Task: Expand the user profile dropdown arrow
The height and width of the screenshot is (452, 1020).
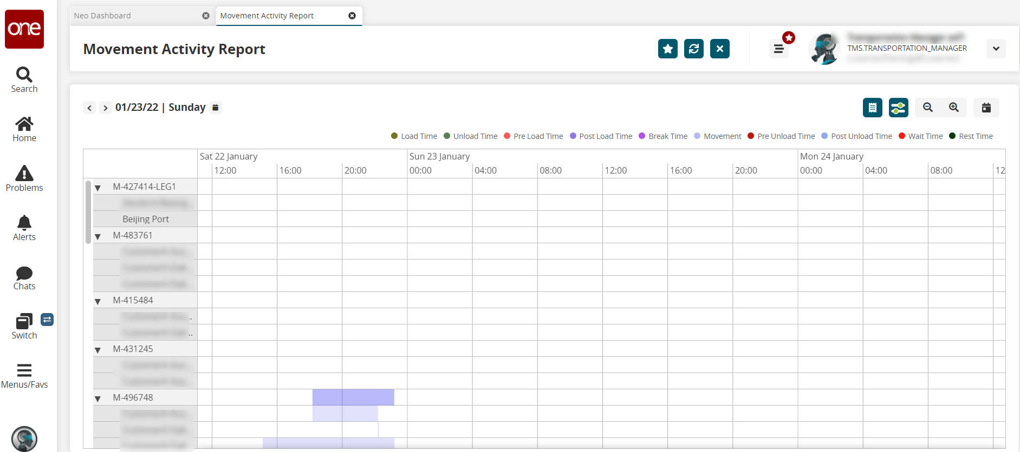Action: pos(996,49)
